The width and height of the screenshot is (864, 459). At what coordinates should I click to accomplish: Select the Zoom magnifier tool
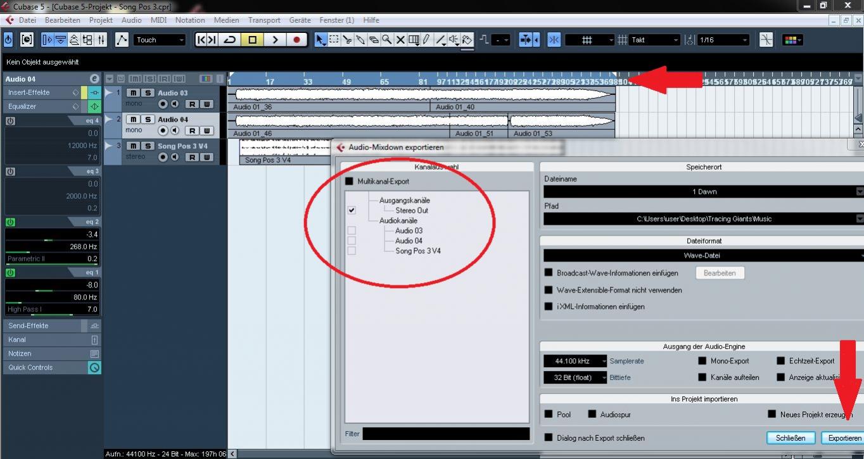(387, 40)
